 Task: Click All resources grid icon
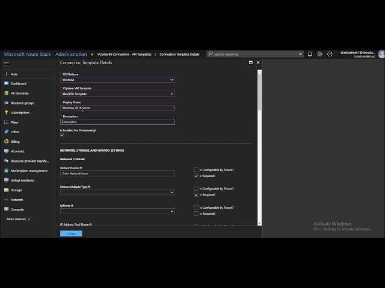pos(7,93)
